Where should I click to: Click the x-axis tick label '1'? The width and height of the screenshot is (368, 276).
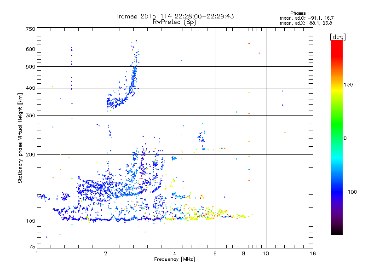click(x=37, y=253)
